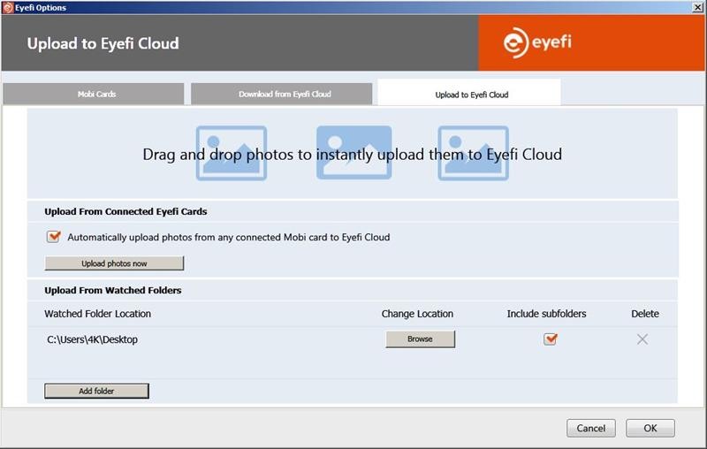Toggle automatic upload from Mobi card checkbox
The width and height of the screenshot is (707, 449).
tap(54, 237)
